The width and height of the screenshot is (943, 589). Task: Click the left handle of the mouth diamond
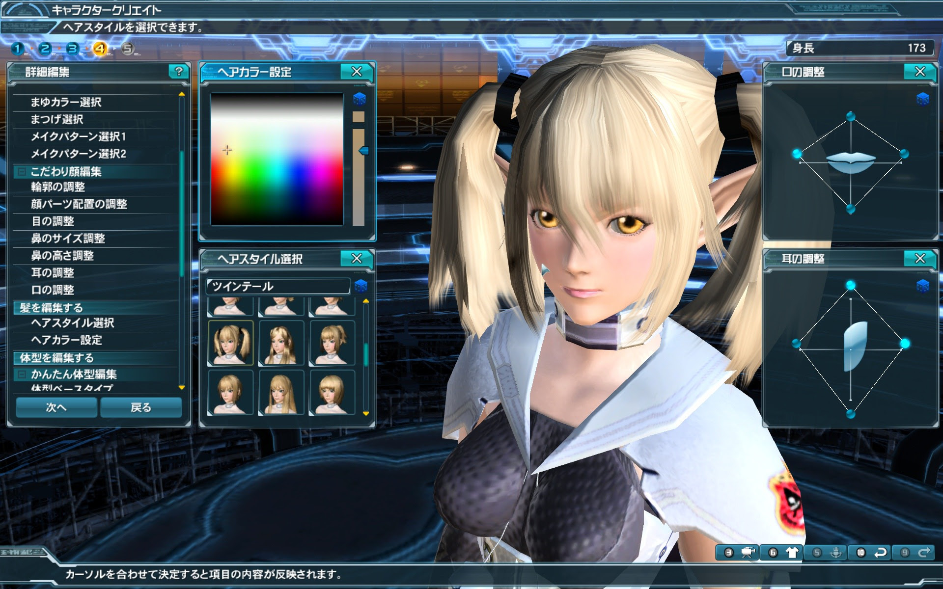797,154
